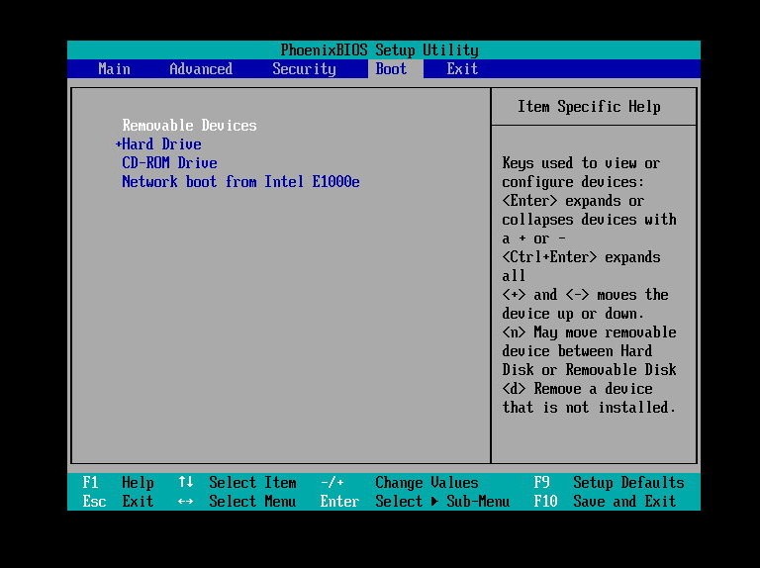
Task: Click the F1 Help key hint
Action: pyautogui.click(x=118, y=483)
